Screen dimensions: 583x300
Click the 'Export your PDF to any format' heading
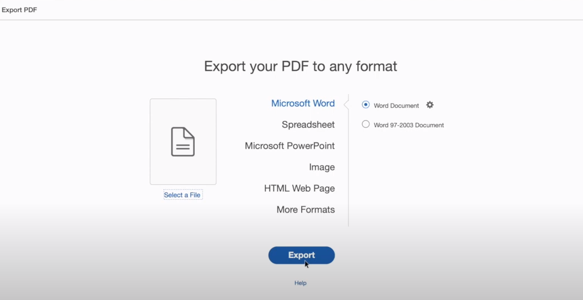(x=301, y=66)
